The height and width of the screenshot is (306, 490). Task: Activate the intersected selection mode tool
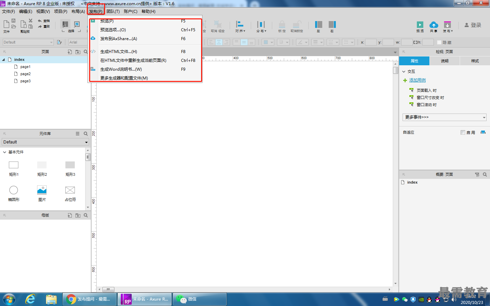coord(65,24)
